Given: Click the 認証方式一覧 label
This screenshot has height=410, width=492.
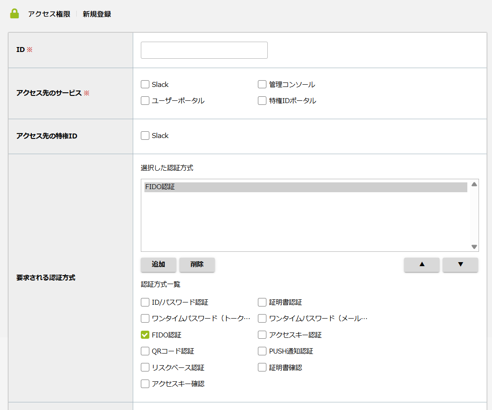Looking at the screenshot, I should pos(161,284).
